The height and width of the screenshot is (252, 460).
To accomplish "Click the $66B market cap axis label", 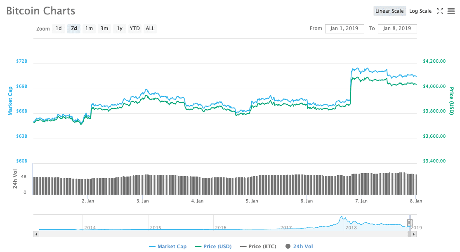I will 22,111.
